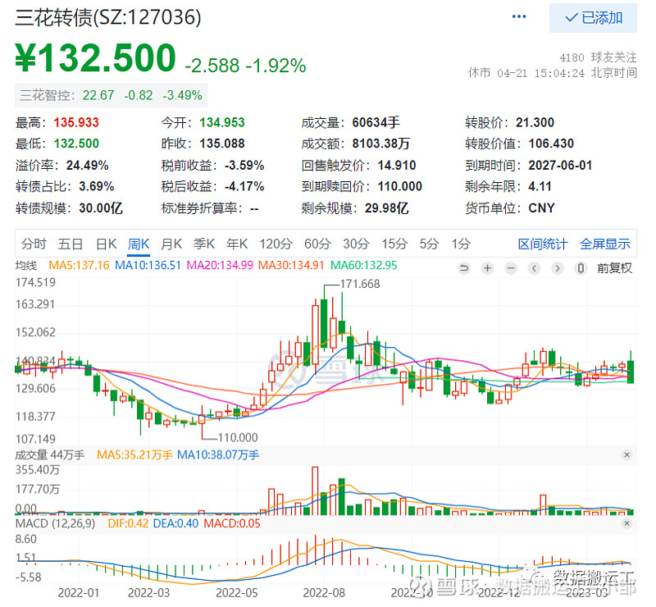Image resolution: width=656 pixels, height=607 pixels.
Task: Switch to 15分 chart tab
Action: click(394, 244)
